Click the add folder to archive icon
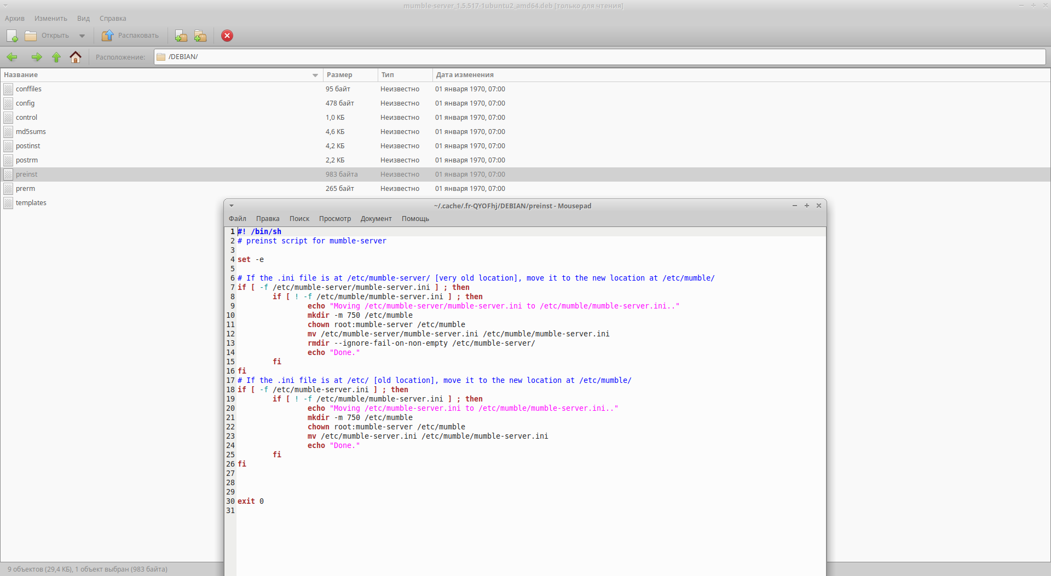Viewport: 1051px width, 576px height. (200, 36)
